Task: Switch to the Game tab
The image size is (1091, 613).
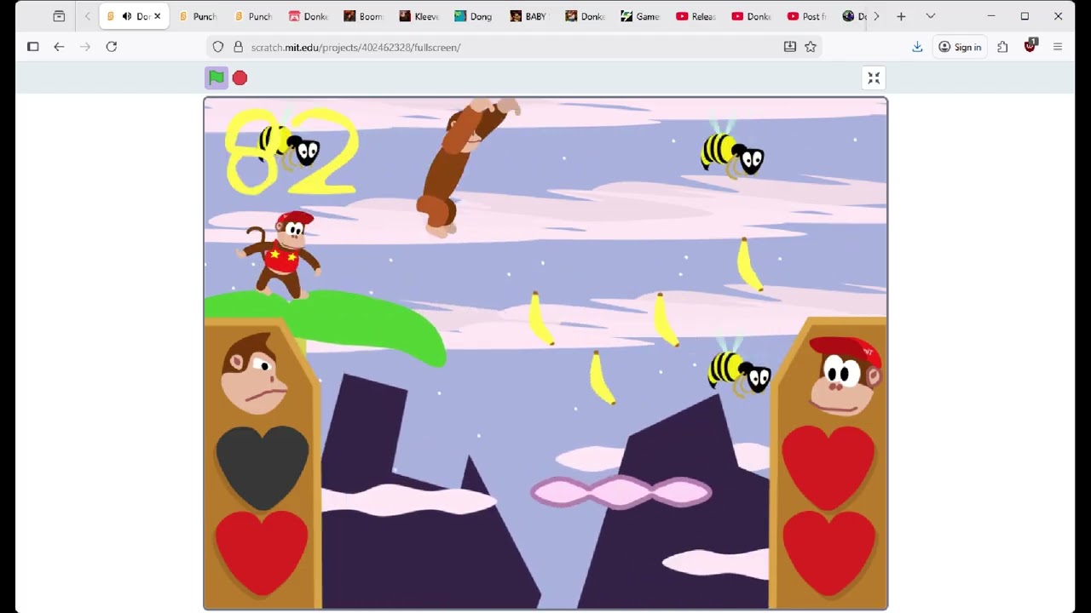Action: [640, 16]
